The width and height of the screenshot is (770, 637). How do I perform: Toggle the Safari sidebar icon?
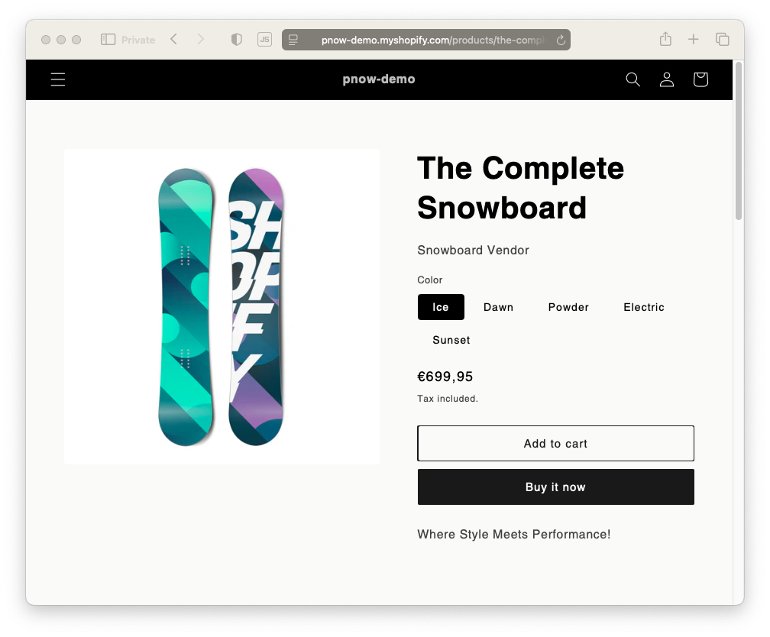coord(108,40)
